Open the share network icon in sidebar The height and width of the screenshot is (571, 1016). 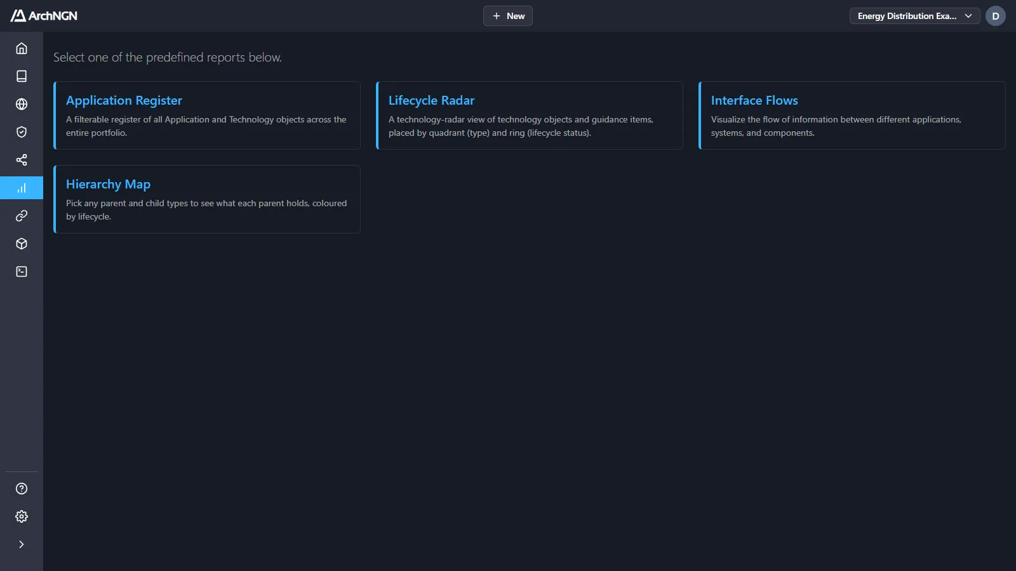(x=22, y=160)
